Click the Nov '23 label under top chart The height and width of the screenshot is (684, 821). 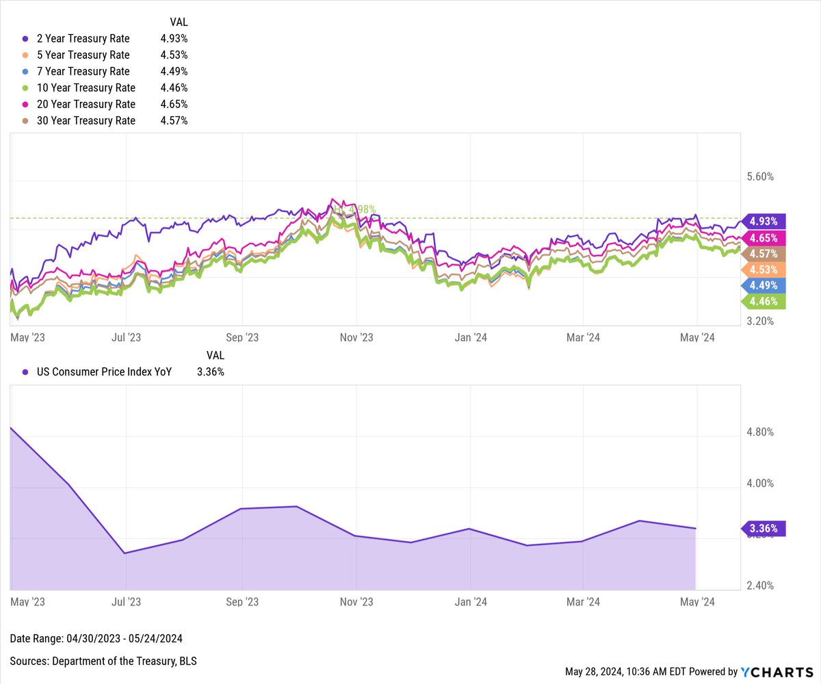(x=356, y=337)
